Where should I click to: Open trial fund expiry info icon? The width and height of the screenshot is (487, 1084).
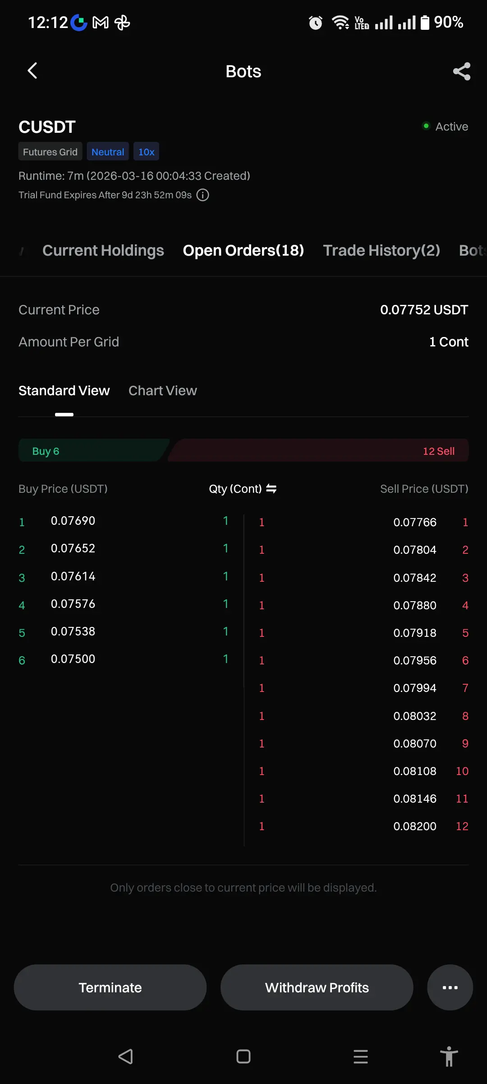click(203, 195)
